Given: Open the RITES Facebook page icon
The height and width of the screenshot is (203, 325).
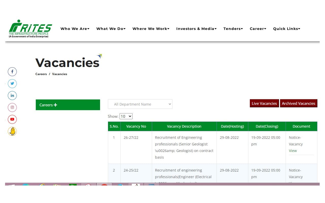Looking at the screenshot, I should pos(12,72).
